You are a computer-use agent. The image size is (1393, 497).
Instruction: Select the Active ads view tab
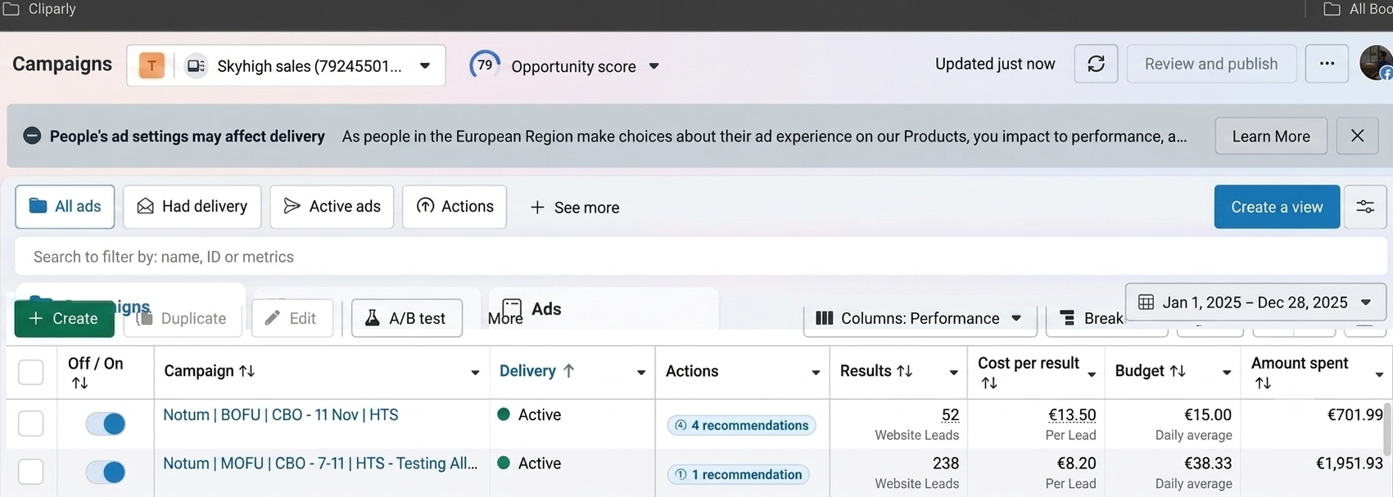[x=332, y=206]
